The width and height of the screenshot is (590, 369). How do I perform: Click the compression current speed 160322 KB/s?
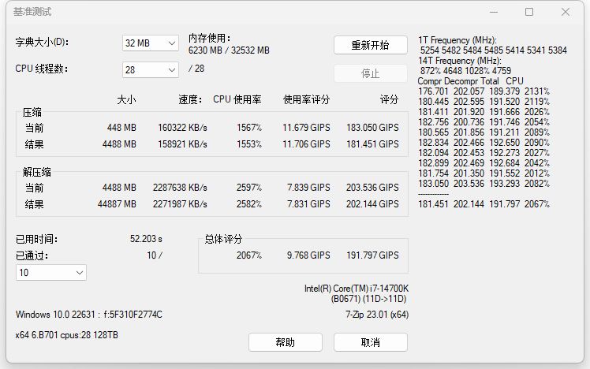[x=182, y=128]
